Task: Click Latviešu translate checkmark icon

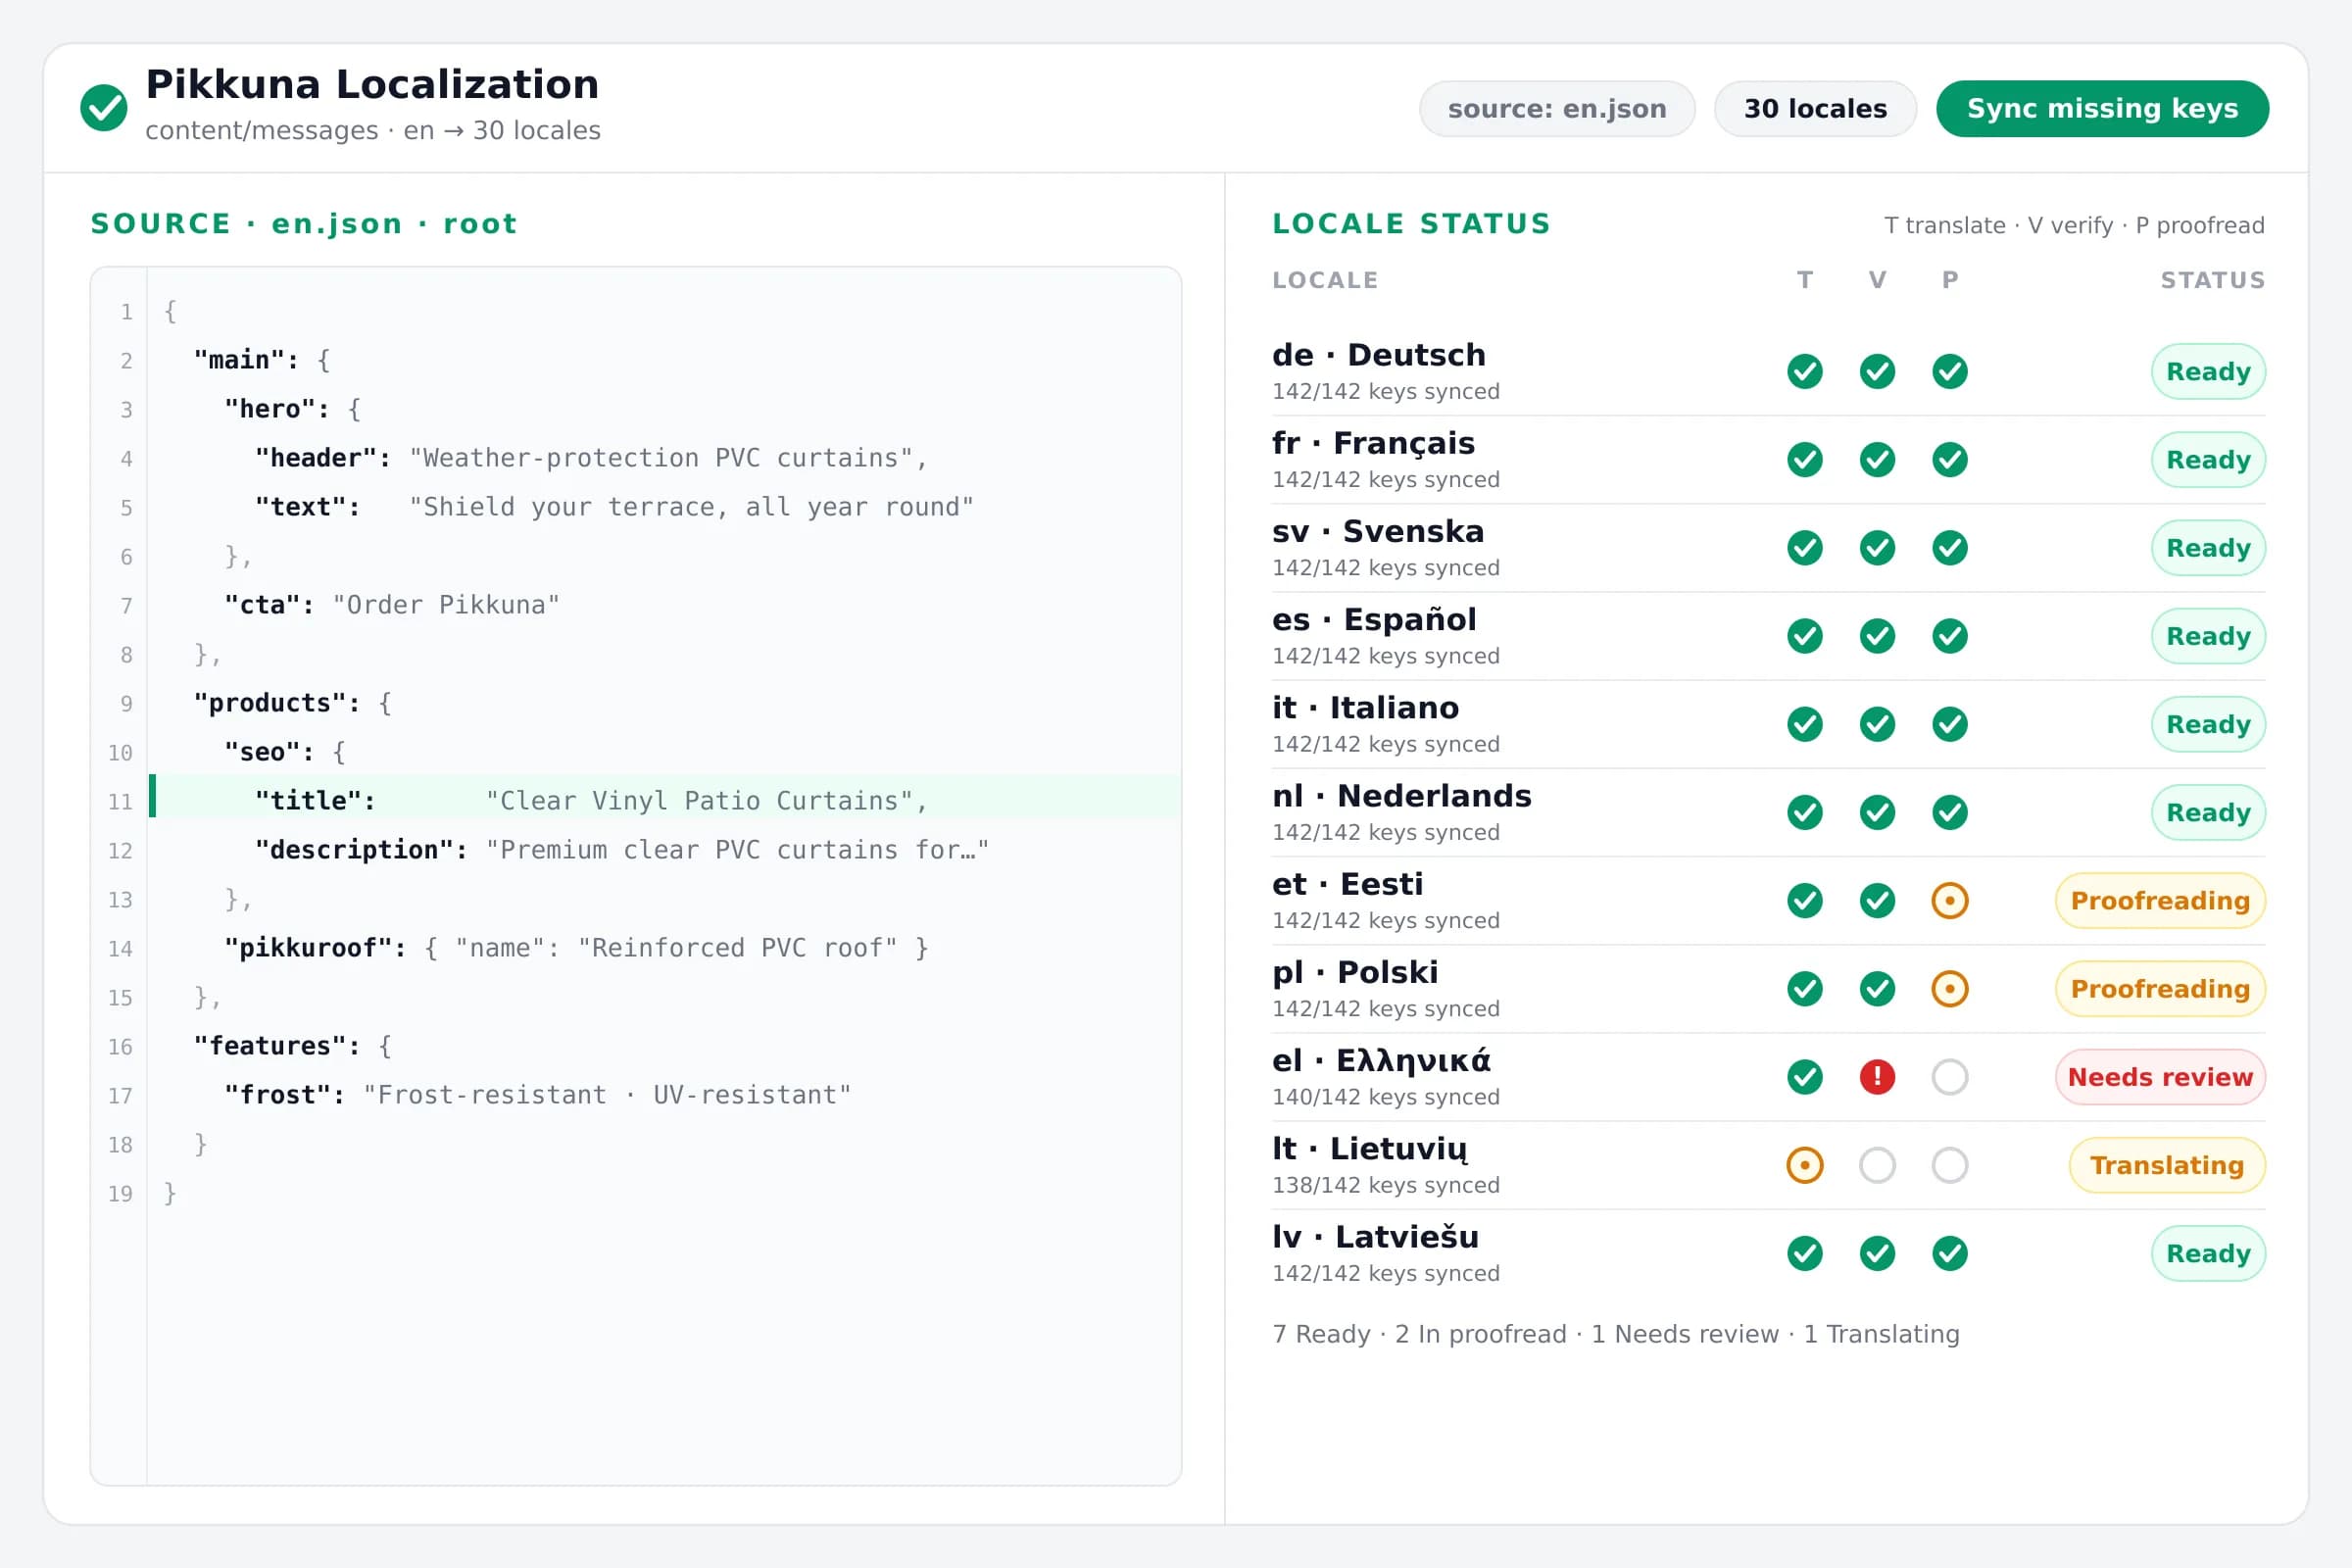Action: (x=1805, y=1253)
